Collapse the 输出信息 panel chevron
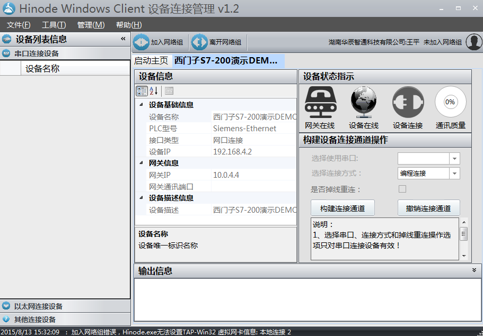Image resolution: width=483 pixels, height=336 pixels. click(x=474, y=270)
